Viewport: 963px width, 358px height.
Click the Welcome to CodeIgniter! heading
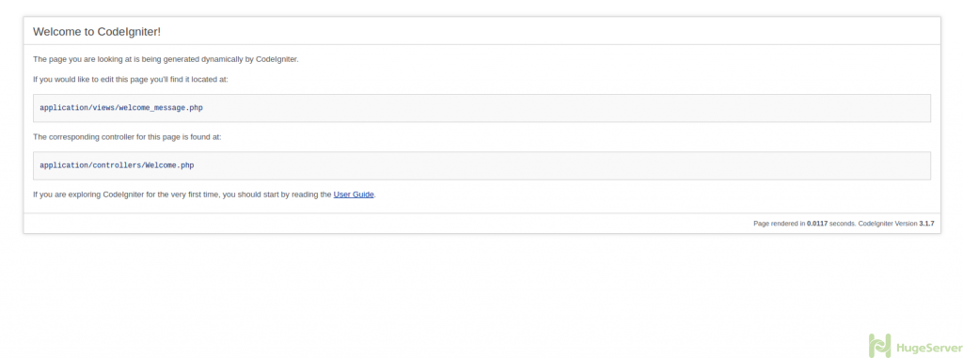click(97, 31)
